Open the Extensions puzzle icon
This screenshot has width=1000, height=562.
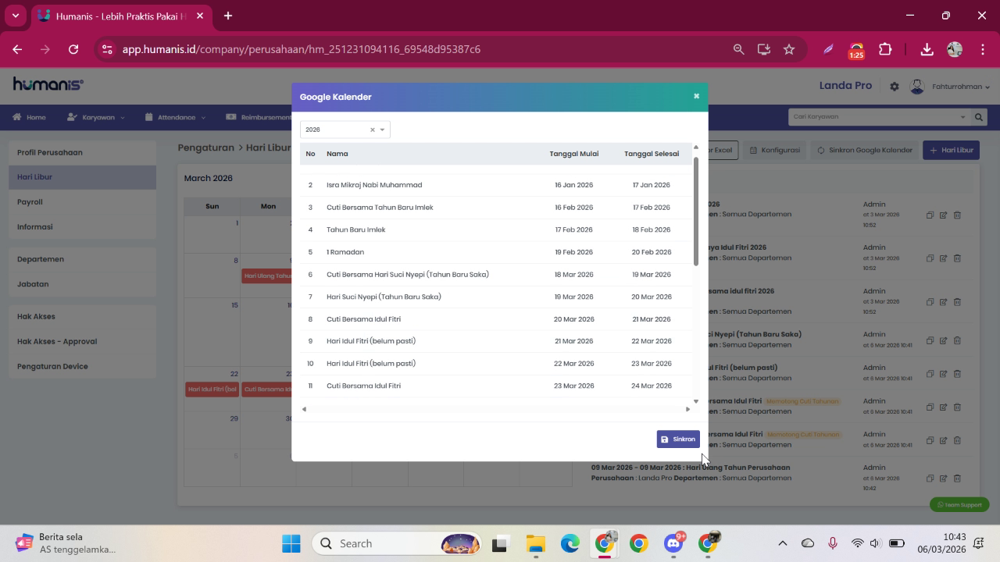pyautogui.click(x=885, y=49)
